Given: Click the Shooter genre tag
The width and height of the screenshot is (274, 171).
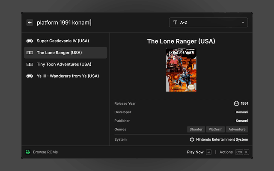Looking at the screenshot, I should 196,129.
